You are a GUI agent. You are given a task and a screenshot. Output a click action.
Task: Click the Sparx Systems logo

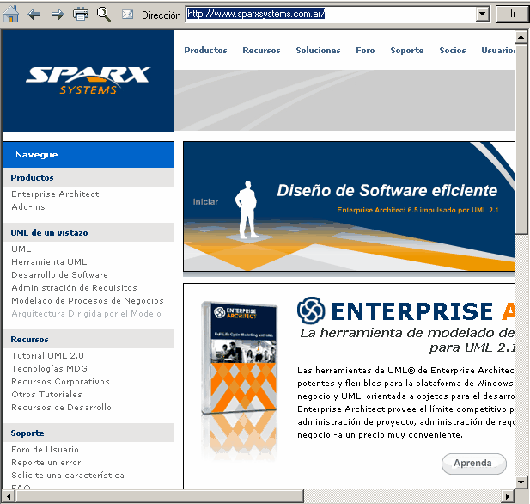88,81
